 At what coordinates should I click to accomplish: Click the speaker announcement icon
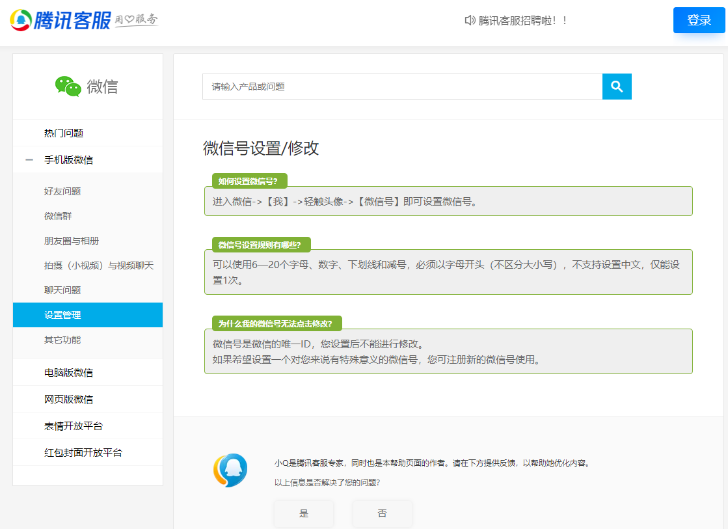click(x=469, y=20)
